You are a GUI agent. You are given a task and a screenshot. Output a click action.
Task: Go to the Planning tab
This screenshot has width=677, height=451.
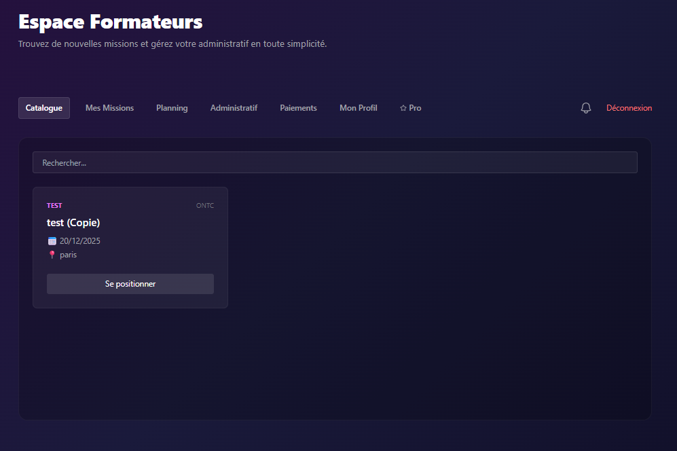tap(172, 108)
